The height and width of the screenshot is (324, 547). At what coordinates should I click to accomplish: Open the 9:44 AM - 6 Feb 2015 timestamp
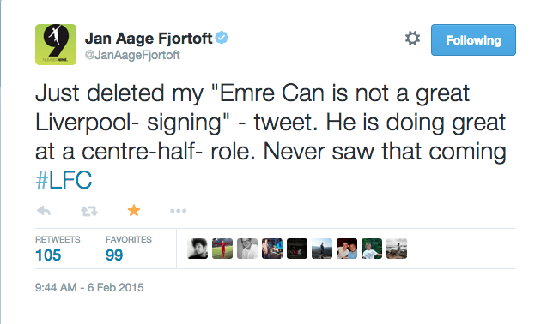point(89,287)
